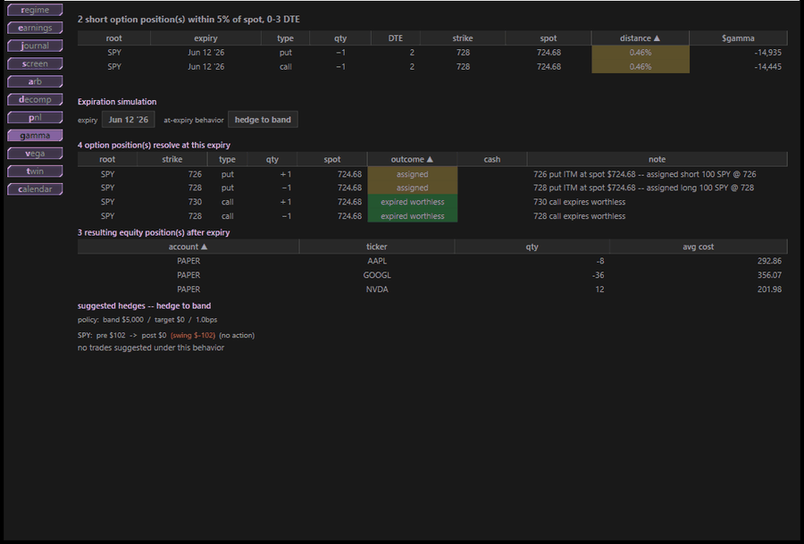This screenshot has height=544, width=804.
Task: Sort equity positions by avg cost header
Action: (x=698, y=247)
